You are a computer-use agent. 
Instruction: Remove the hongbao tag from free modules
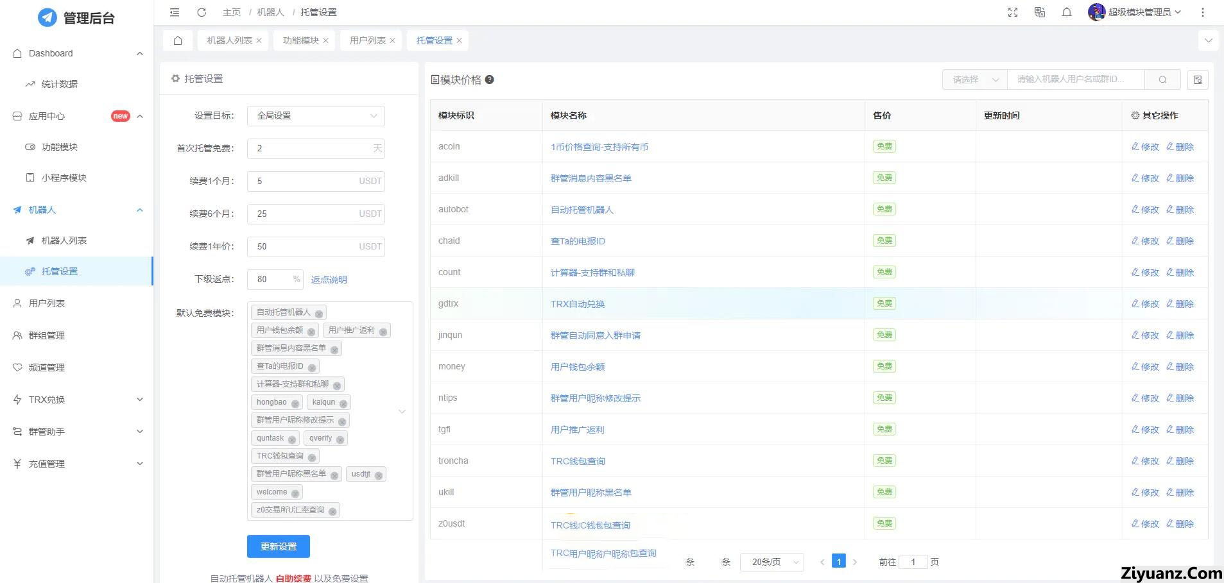[x=295, y=403]
